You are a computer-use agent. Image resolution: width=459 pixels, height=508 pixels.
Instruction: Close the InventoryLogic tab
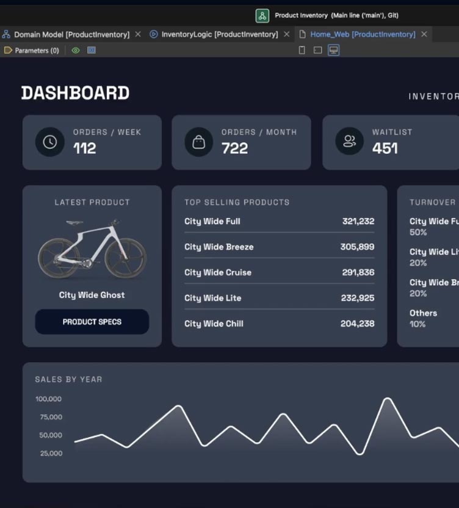287,34
